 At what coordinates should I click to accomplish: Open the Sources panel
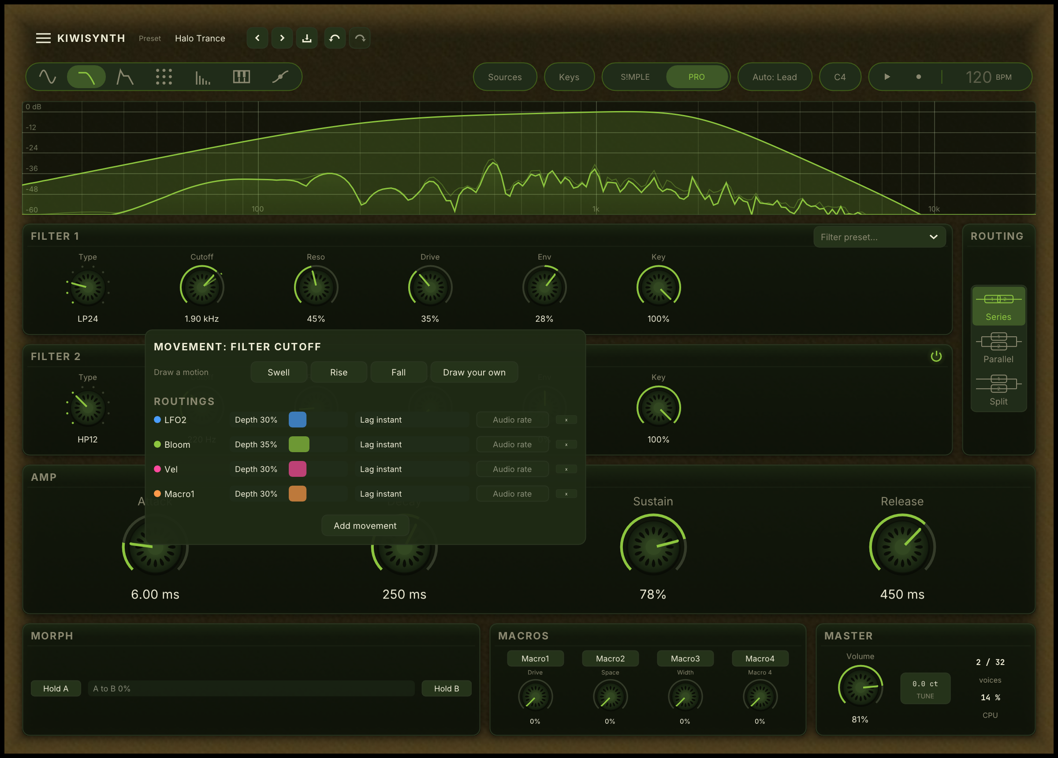[x=505, y=77]
